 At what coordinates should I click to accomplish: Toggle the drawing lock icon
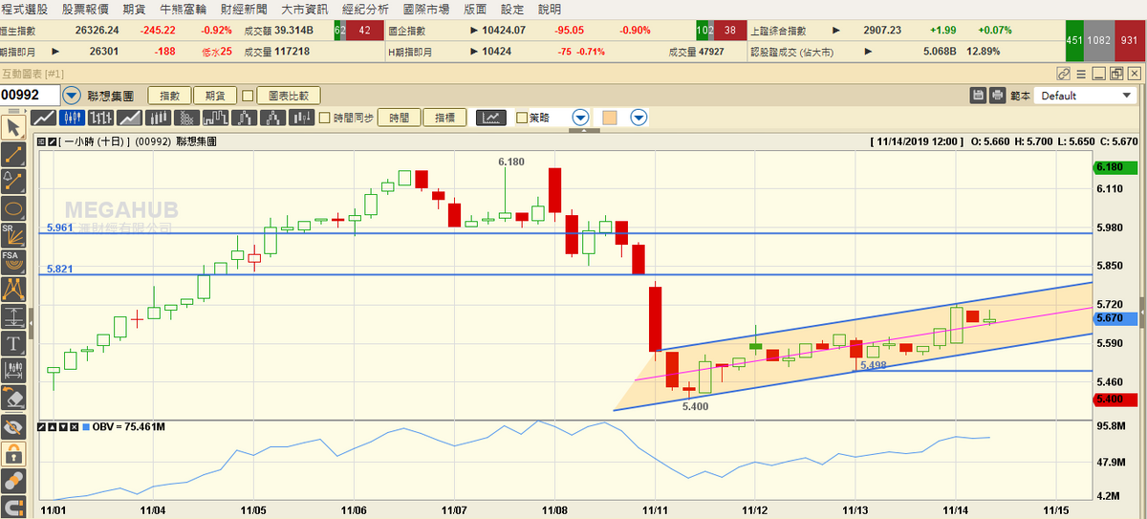tap(13, 453)
